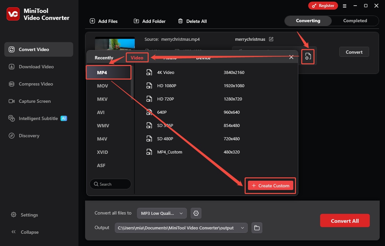Select Download Video in the sidebar
Screen dimensions: 385x246
pos(35,67)
